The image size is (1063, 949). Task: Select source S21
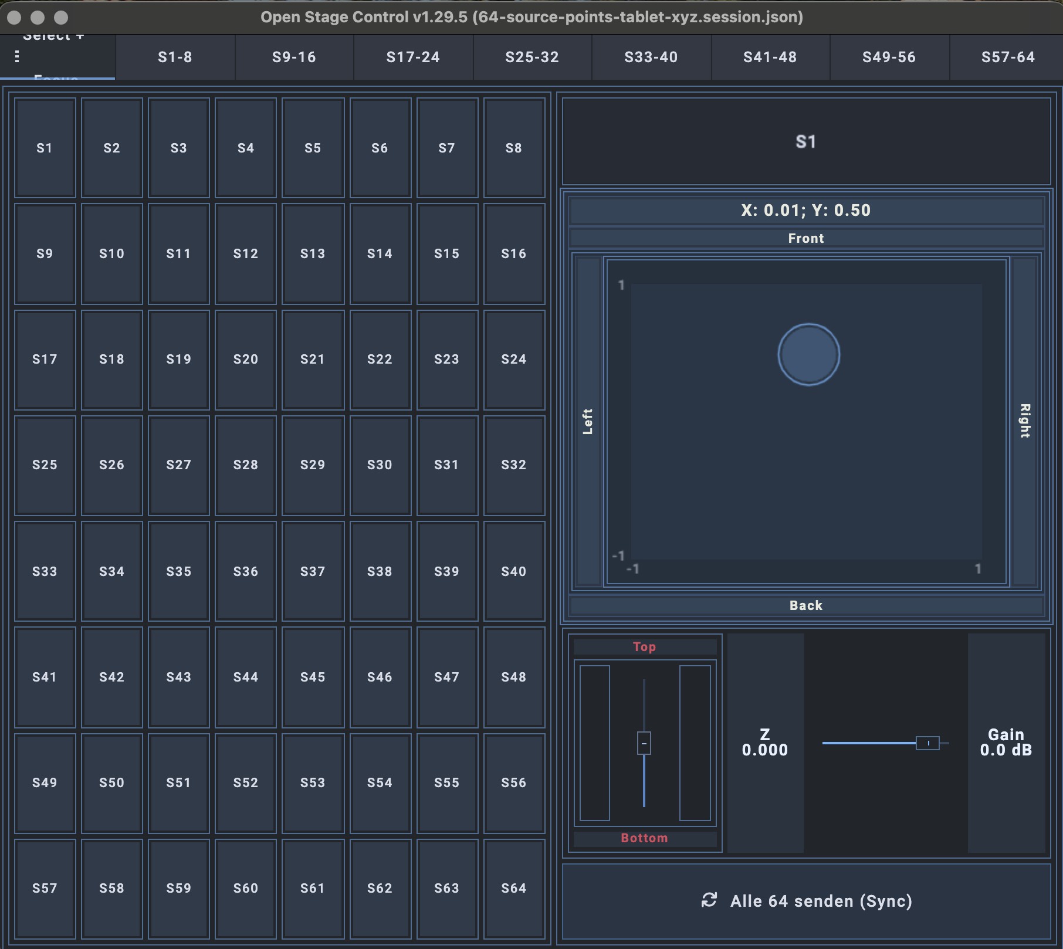pyautogui.click(x=313, y=359)
